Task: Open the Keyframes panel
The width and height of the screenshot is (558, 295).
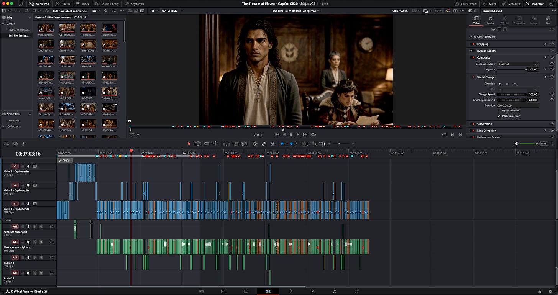Action: tap(135, 4)
